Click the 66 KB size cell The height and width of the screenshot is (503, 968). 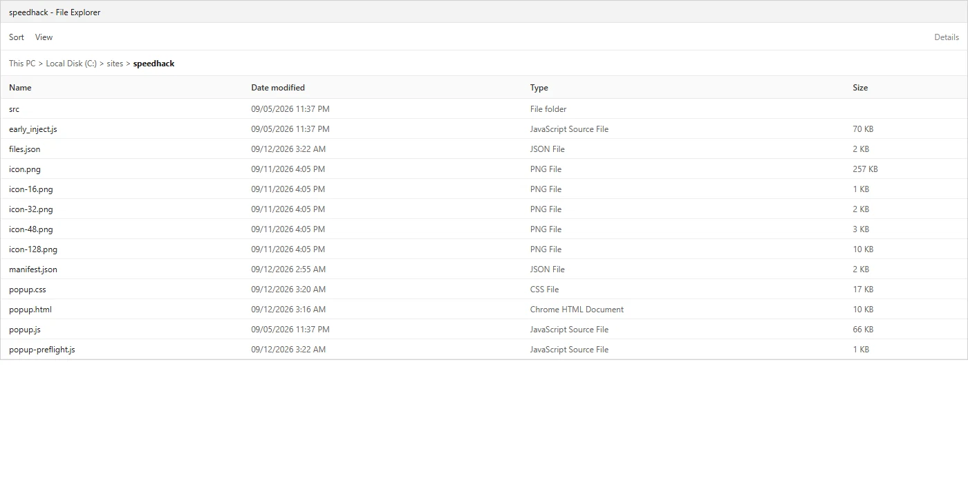[x=863, y=330]
